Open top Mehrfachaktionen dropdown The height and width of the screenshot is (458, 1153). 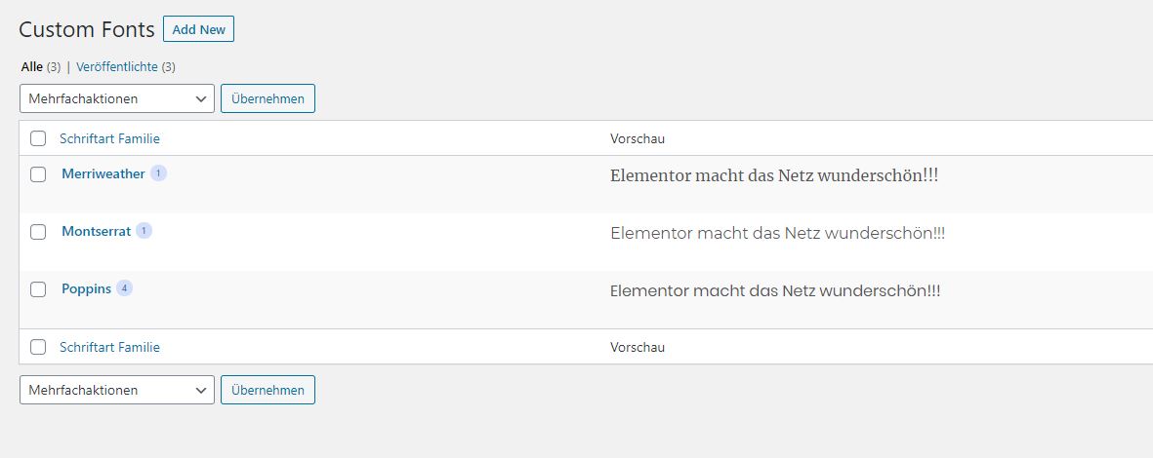click(x=116, y=98)
